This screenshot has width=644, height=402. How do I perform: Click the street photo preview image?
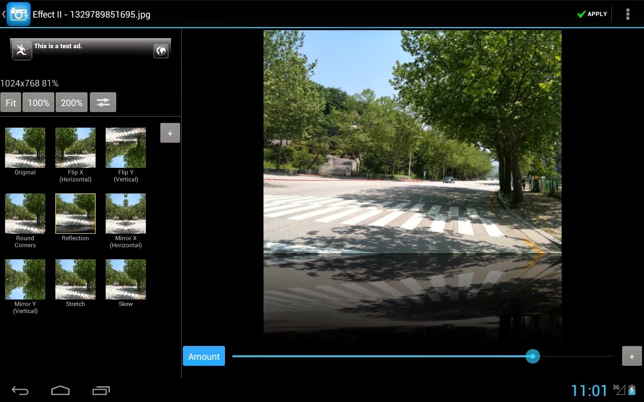tap(413, 187)
